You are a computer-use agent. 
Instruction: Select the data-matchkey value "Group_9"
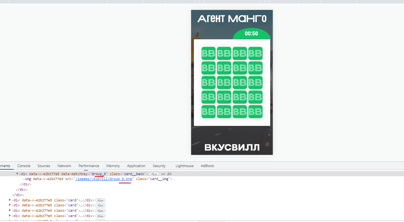click(x=99, y=174)
